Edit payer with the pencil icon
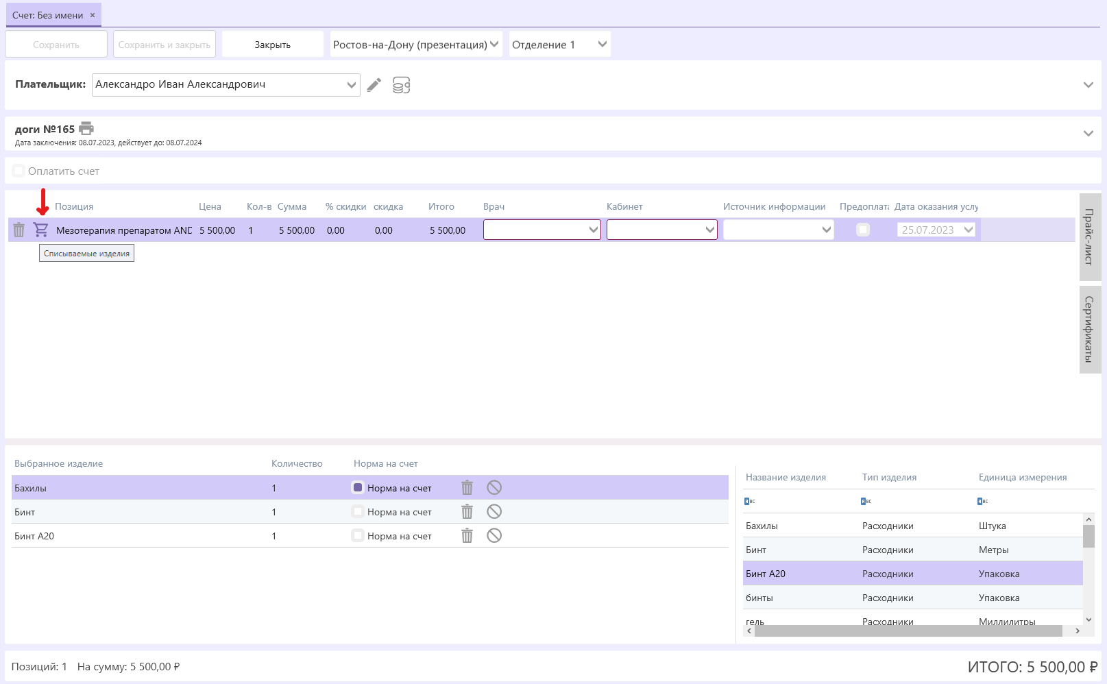This screenshot has height=684, width=1107. 374,85
